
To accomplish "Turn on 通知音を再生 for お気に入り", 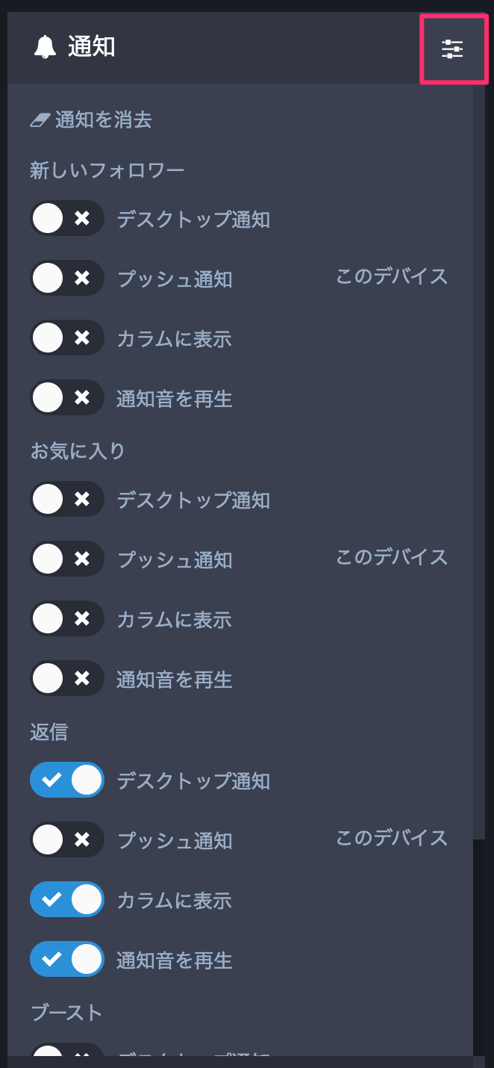I will 67,678.
